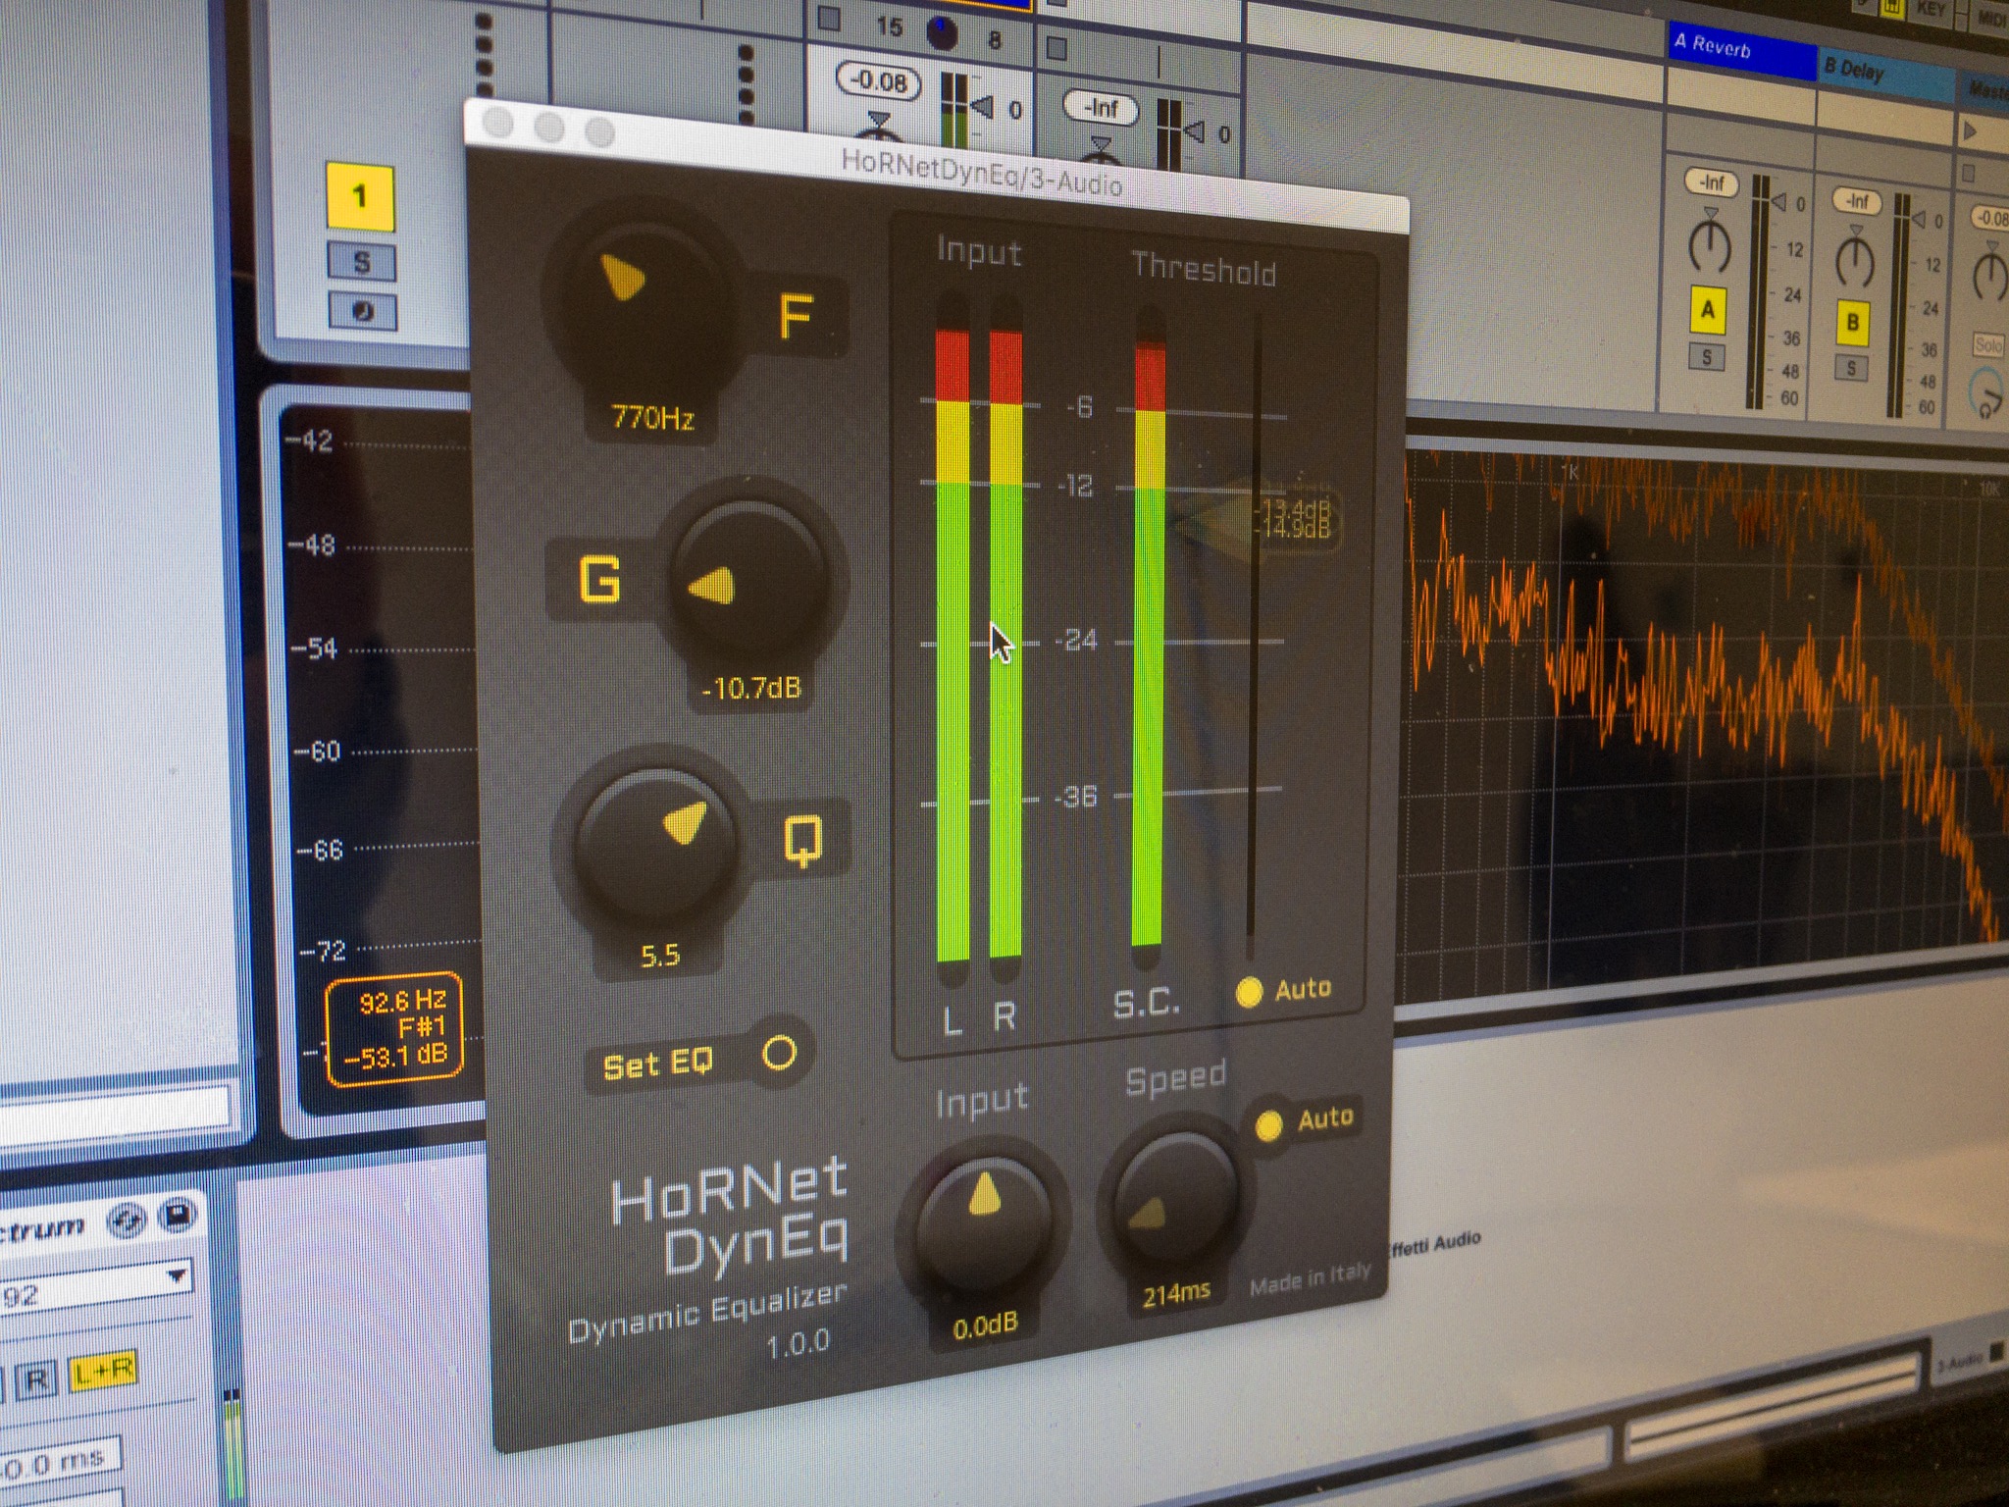Click the Spectrum device save preset icon

[x=178, y=1216]
